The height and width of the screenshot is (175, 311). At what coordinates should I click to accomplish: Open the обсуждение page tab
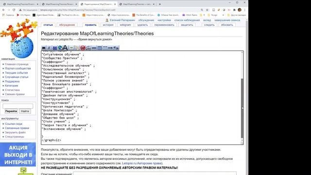pyautogui.click(x=67, y=25)
